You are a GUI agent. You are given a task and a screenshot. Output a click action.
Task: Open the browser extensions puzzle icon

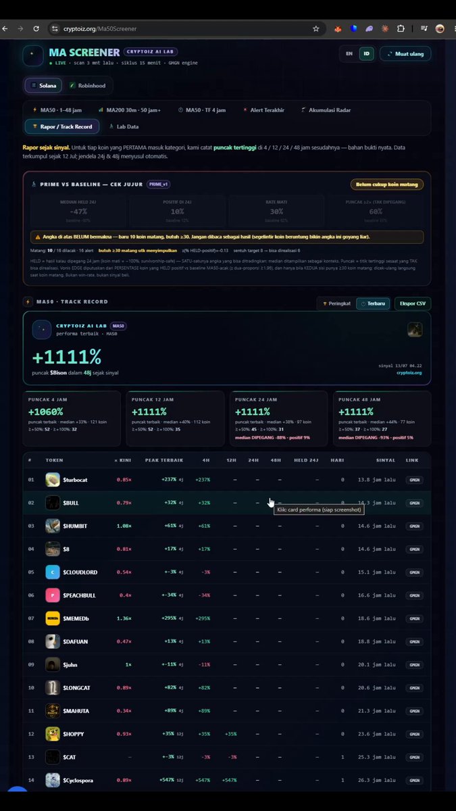point(401,29)
